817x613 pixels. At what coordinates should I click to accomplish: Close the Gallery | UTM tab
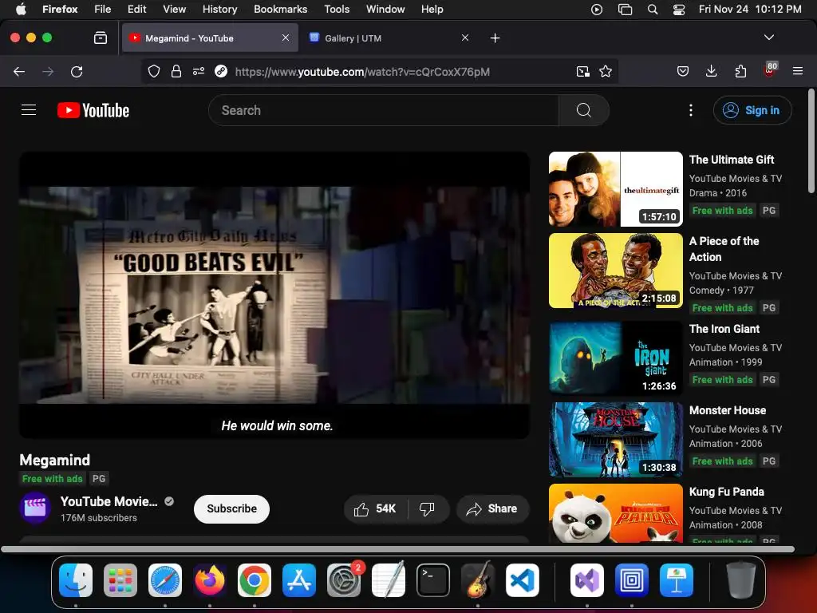pos(465,38)
